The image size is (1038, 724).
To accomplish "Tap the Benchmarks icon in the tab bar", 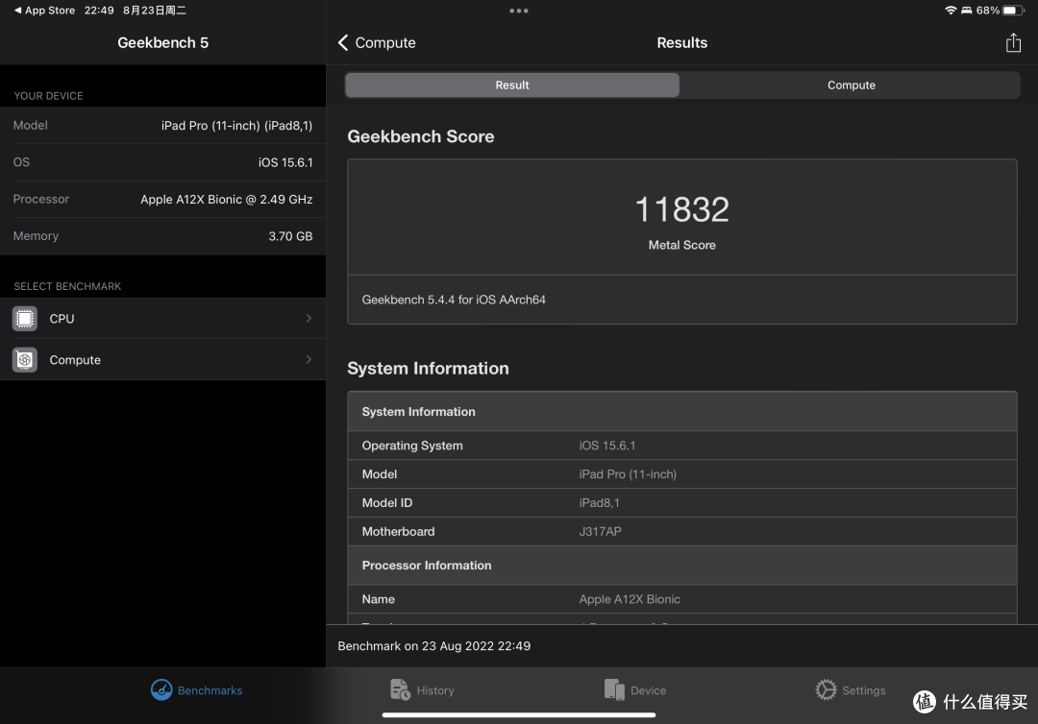I will [161, 689].
